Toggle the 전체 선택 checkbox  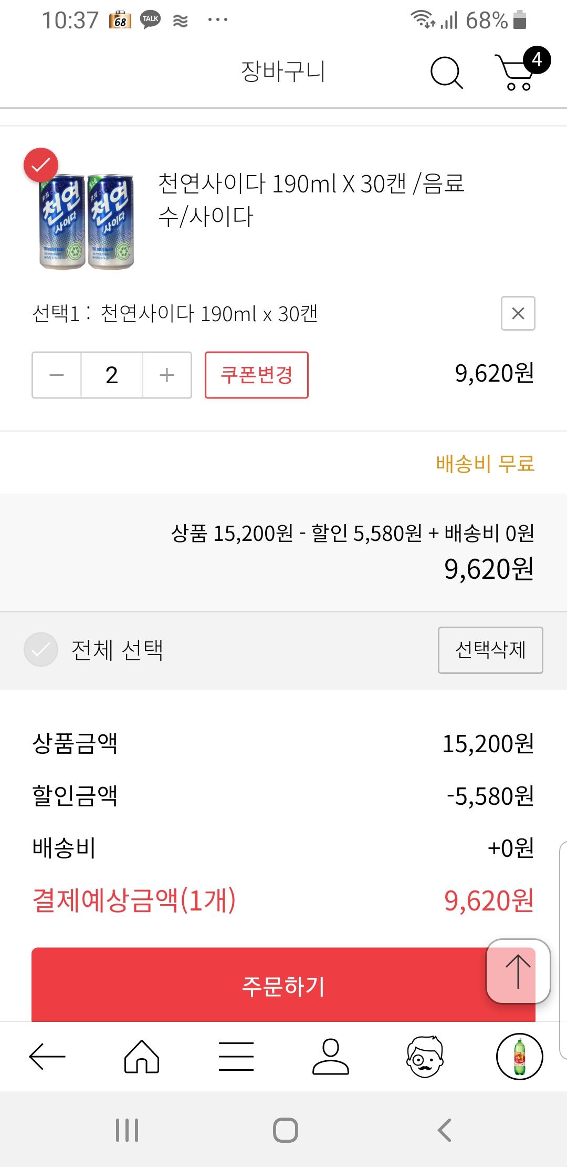(x=41, y=650)
